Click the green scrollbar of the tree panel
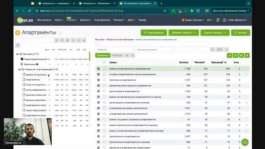The height and width of the screenshot is (149, 265). tap(89, 56)
